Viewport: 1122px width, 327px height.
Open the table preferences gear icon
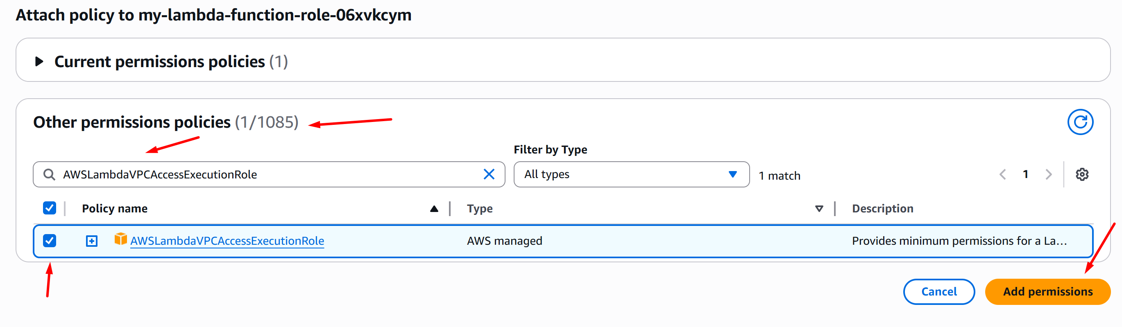tap(1082, 175)
